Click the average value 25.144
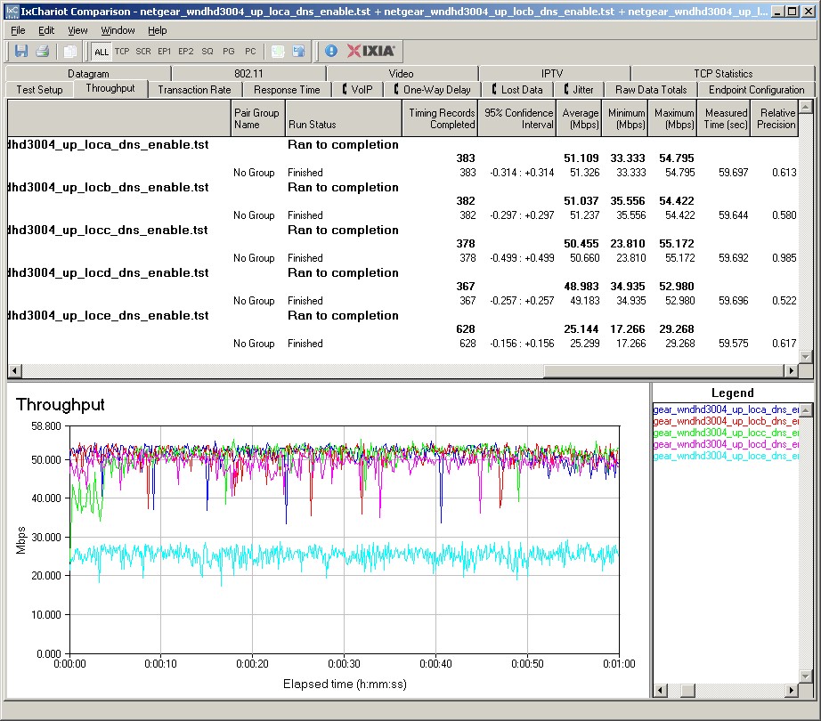 point(581,329)
